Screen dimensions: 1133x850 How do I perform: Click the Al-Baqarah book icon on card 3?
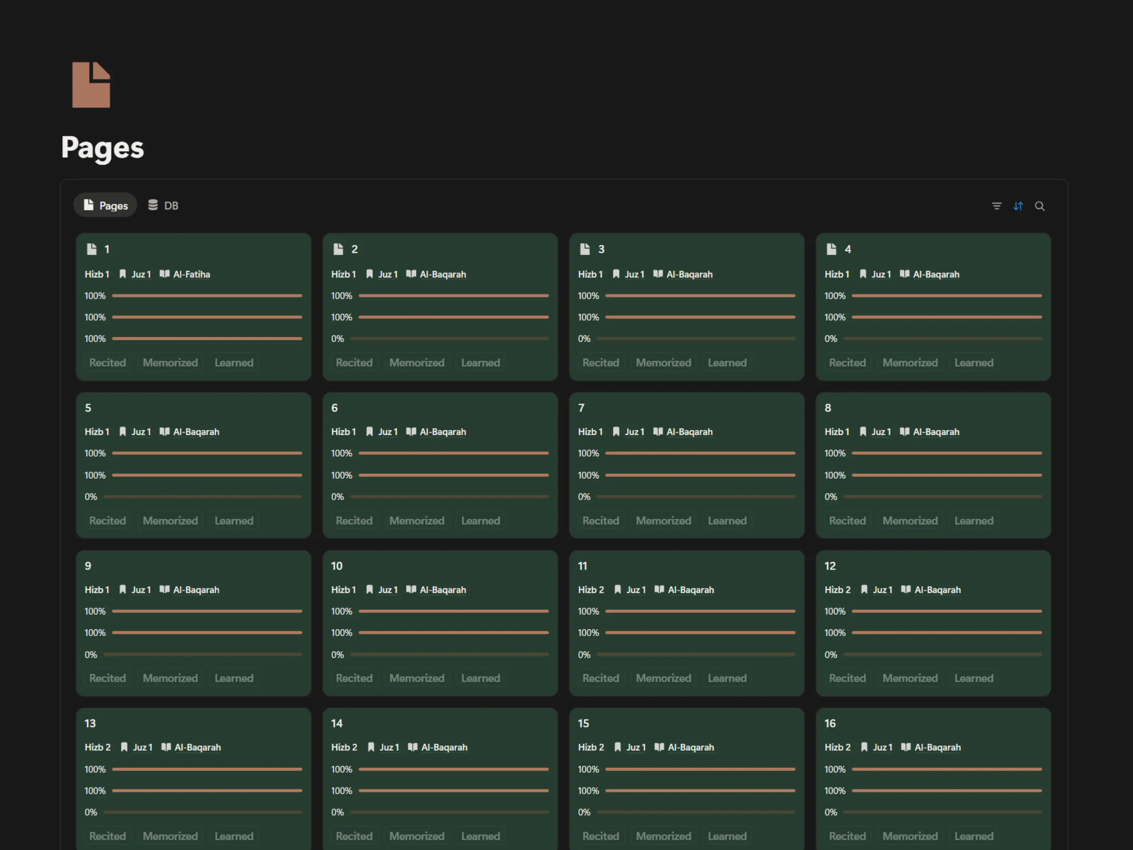click(x=658, y=274)
